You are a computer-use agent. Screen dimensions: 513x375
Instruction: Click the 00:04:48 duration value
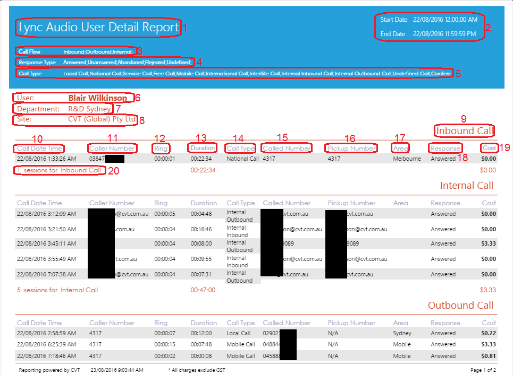click(x=201, y=214)
